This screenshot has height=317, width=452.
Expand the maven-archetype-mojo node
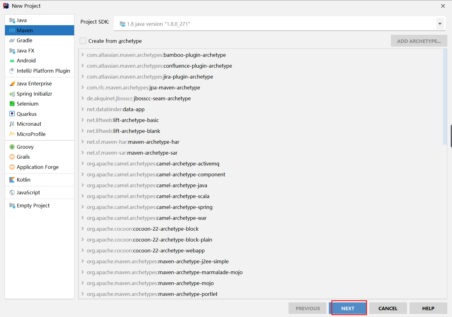tap(83, 283)
